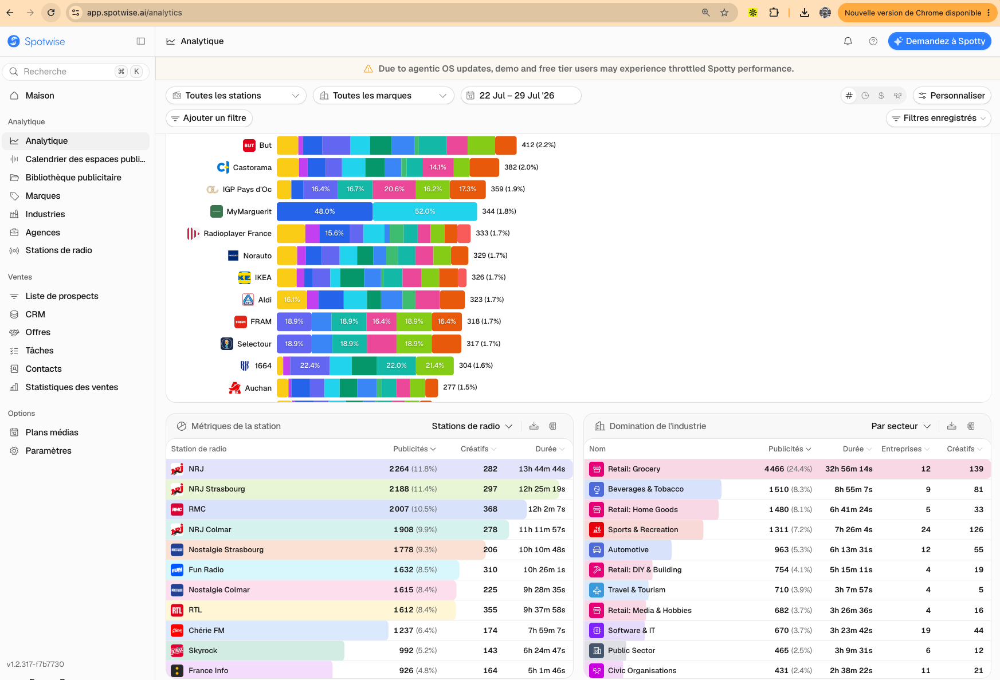This screenshot has height=680, width=1000.
Task: Open the notifications bell
Action: tap(848, 41)
